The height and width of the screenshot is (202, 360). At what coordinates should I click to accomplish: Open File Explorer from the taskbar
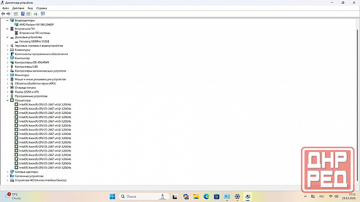(x=196, y=197)
